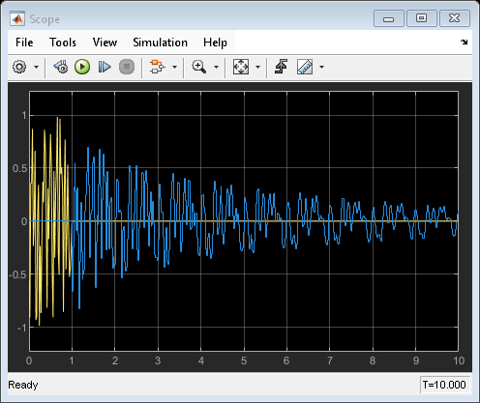The width and height of the screenshot is (480, 403).
Task: Click Scale Axes Limits icon
Action: coord(241,67)
